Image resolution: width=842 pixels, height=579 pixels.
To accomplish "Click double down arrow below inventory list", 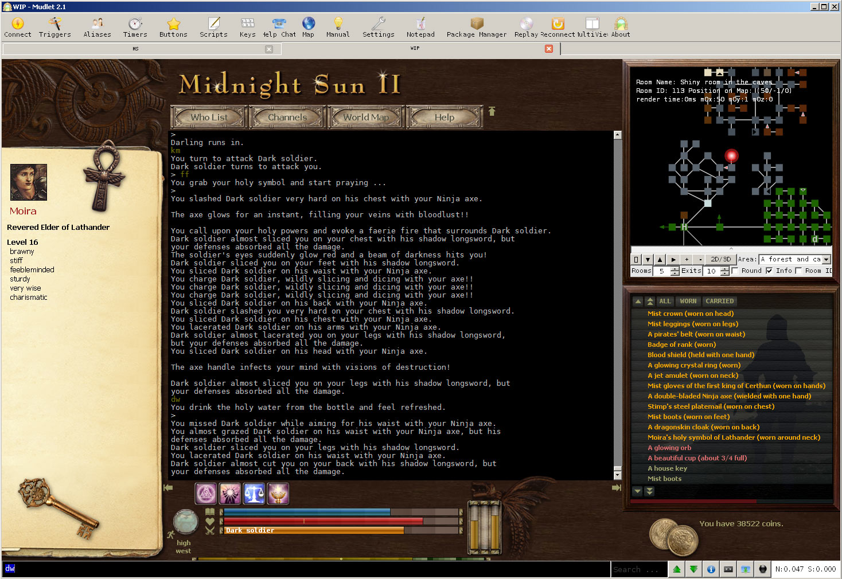I will (650, 491).
